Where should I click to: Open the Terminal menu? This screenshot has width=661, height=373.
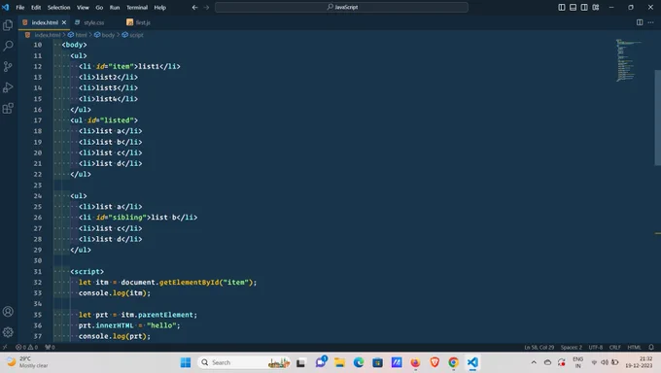point(137,7)
